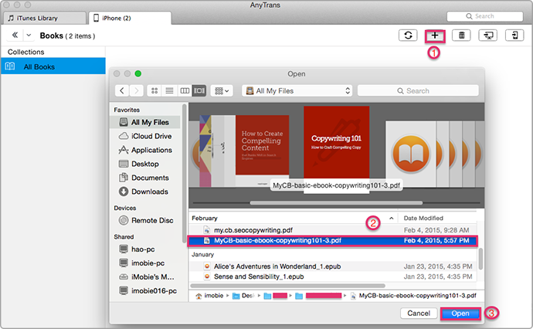Image resolution: width=533 pixels, height=329 pixels.
Task: Click imobie home in path bar
Action: pyautogui.click(x=209, y=296)
